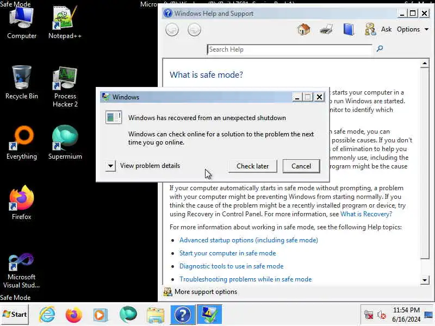Click the What is safe mode? heading
The width and height of the screenshot is (435, 326).
[206, 74]
